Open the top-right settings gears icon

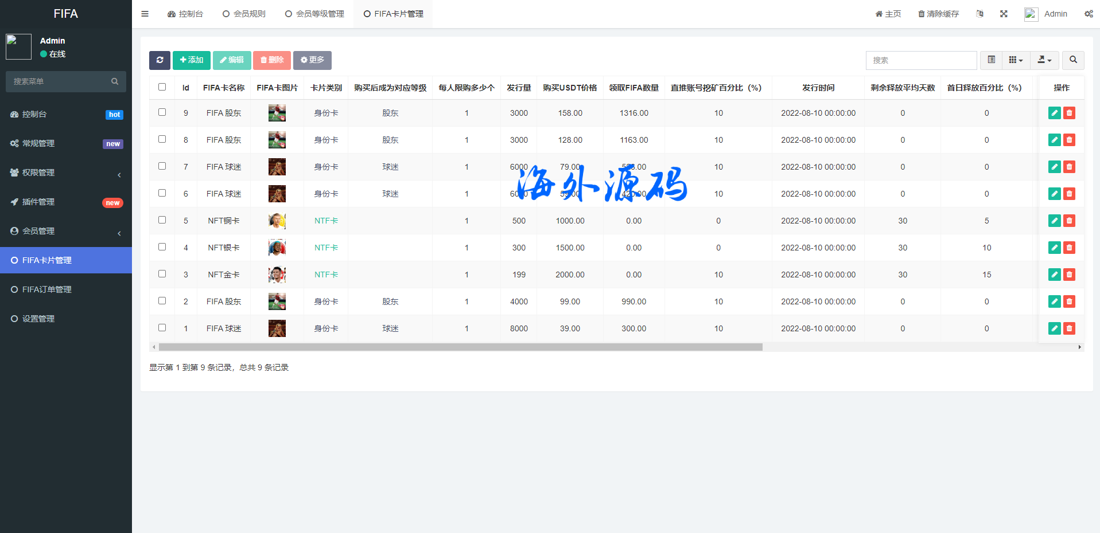click(1089, 14)
